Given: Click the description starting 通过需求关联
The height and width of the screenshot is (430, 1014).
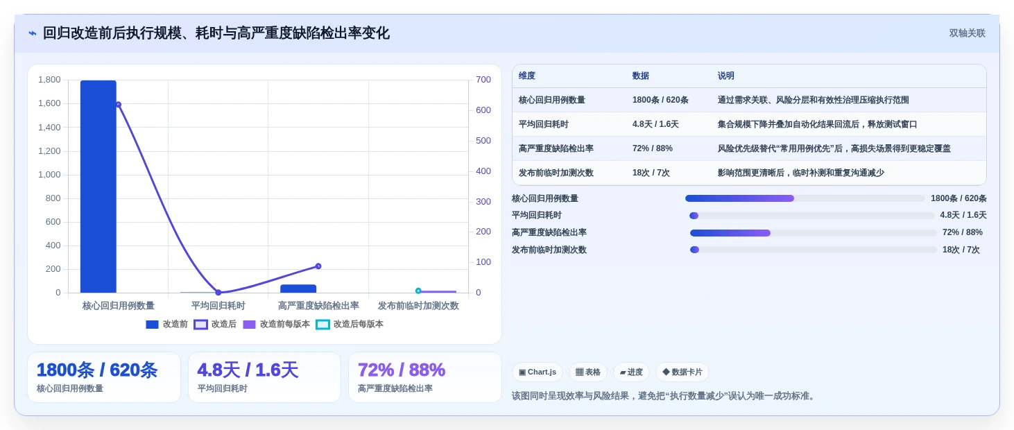Looking at the screenshot, I should pyautogui.click(x=814, y=100).
